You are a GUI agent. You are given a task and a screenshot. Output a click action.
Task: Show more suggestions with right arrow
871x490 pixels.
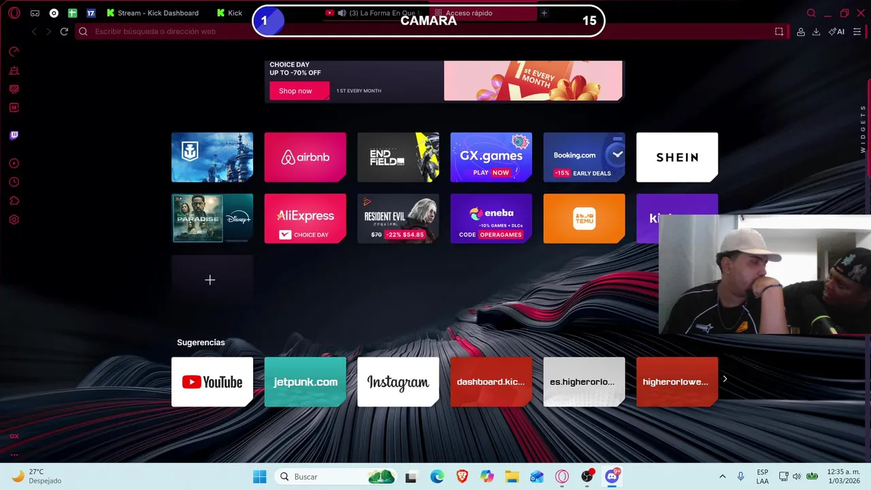tap(725, 379)
